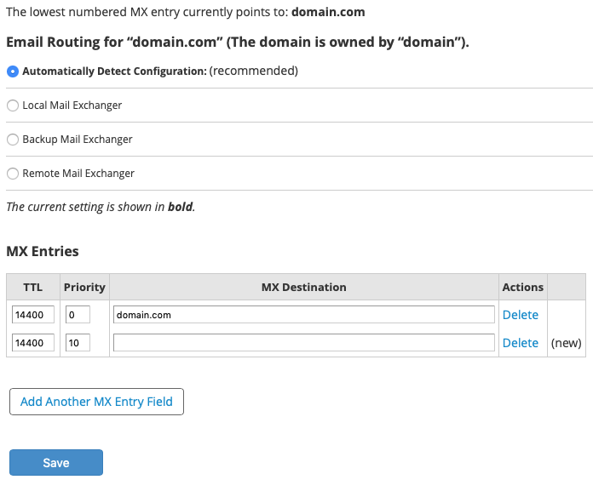Click the MX Entries section heading
The width and height of the screenshot is (593, 491).
43,252
